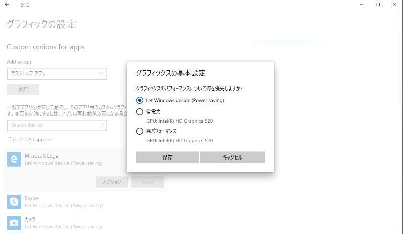Maximize the Settings window
This screenshot has width=403, height=234.
[x=378, y=4]
